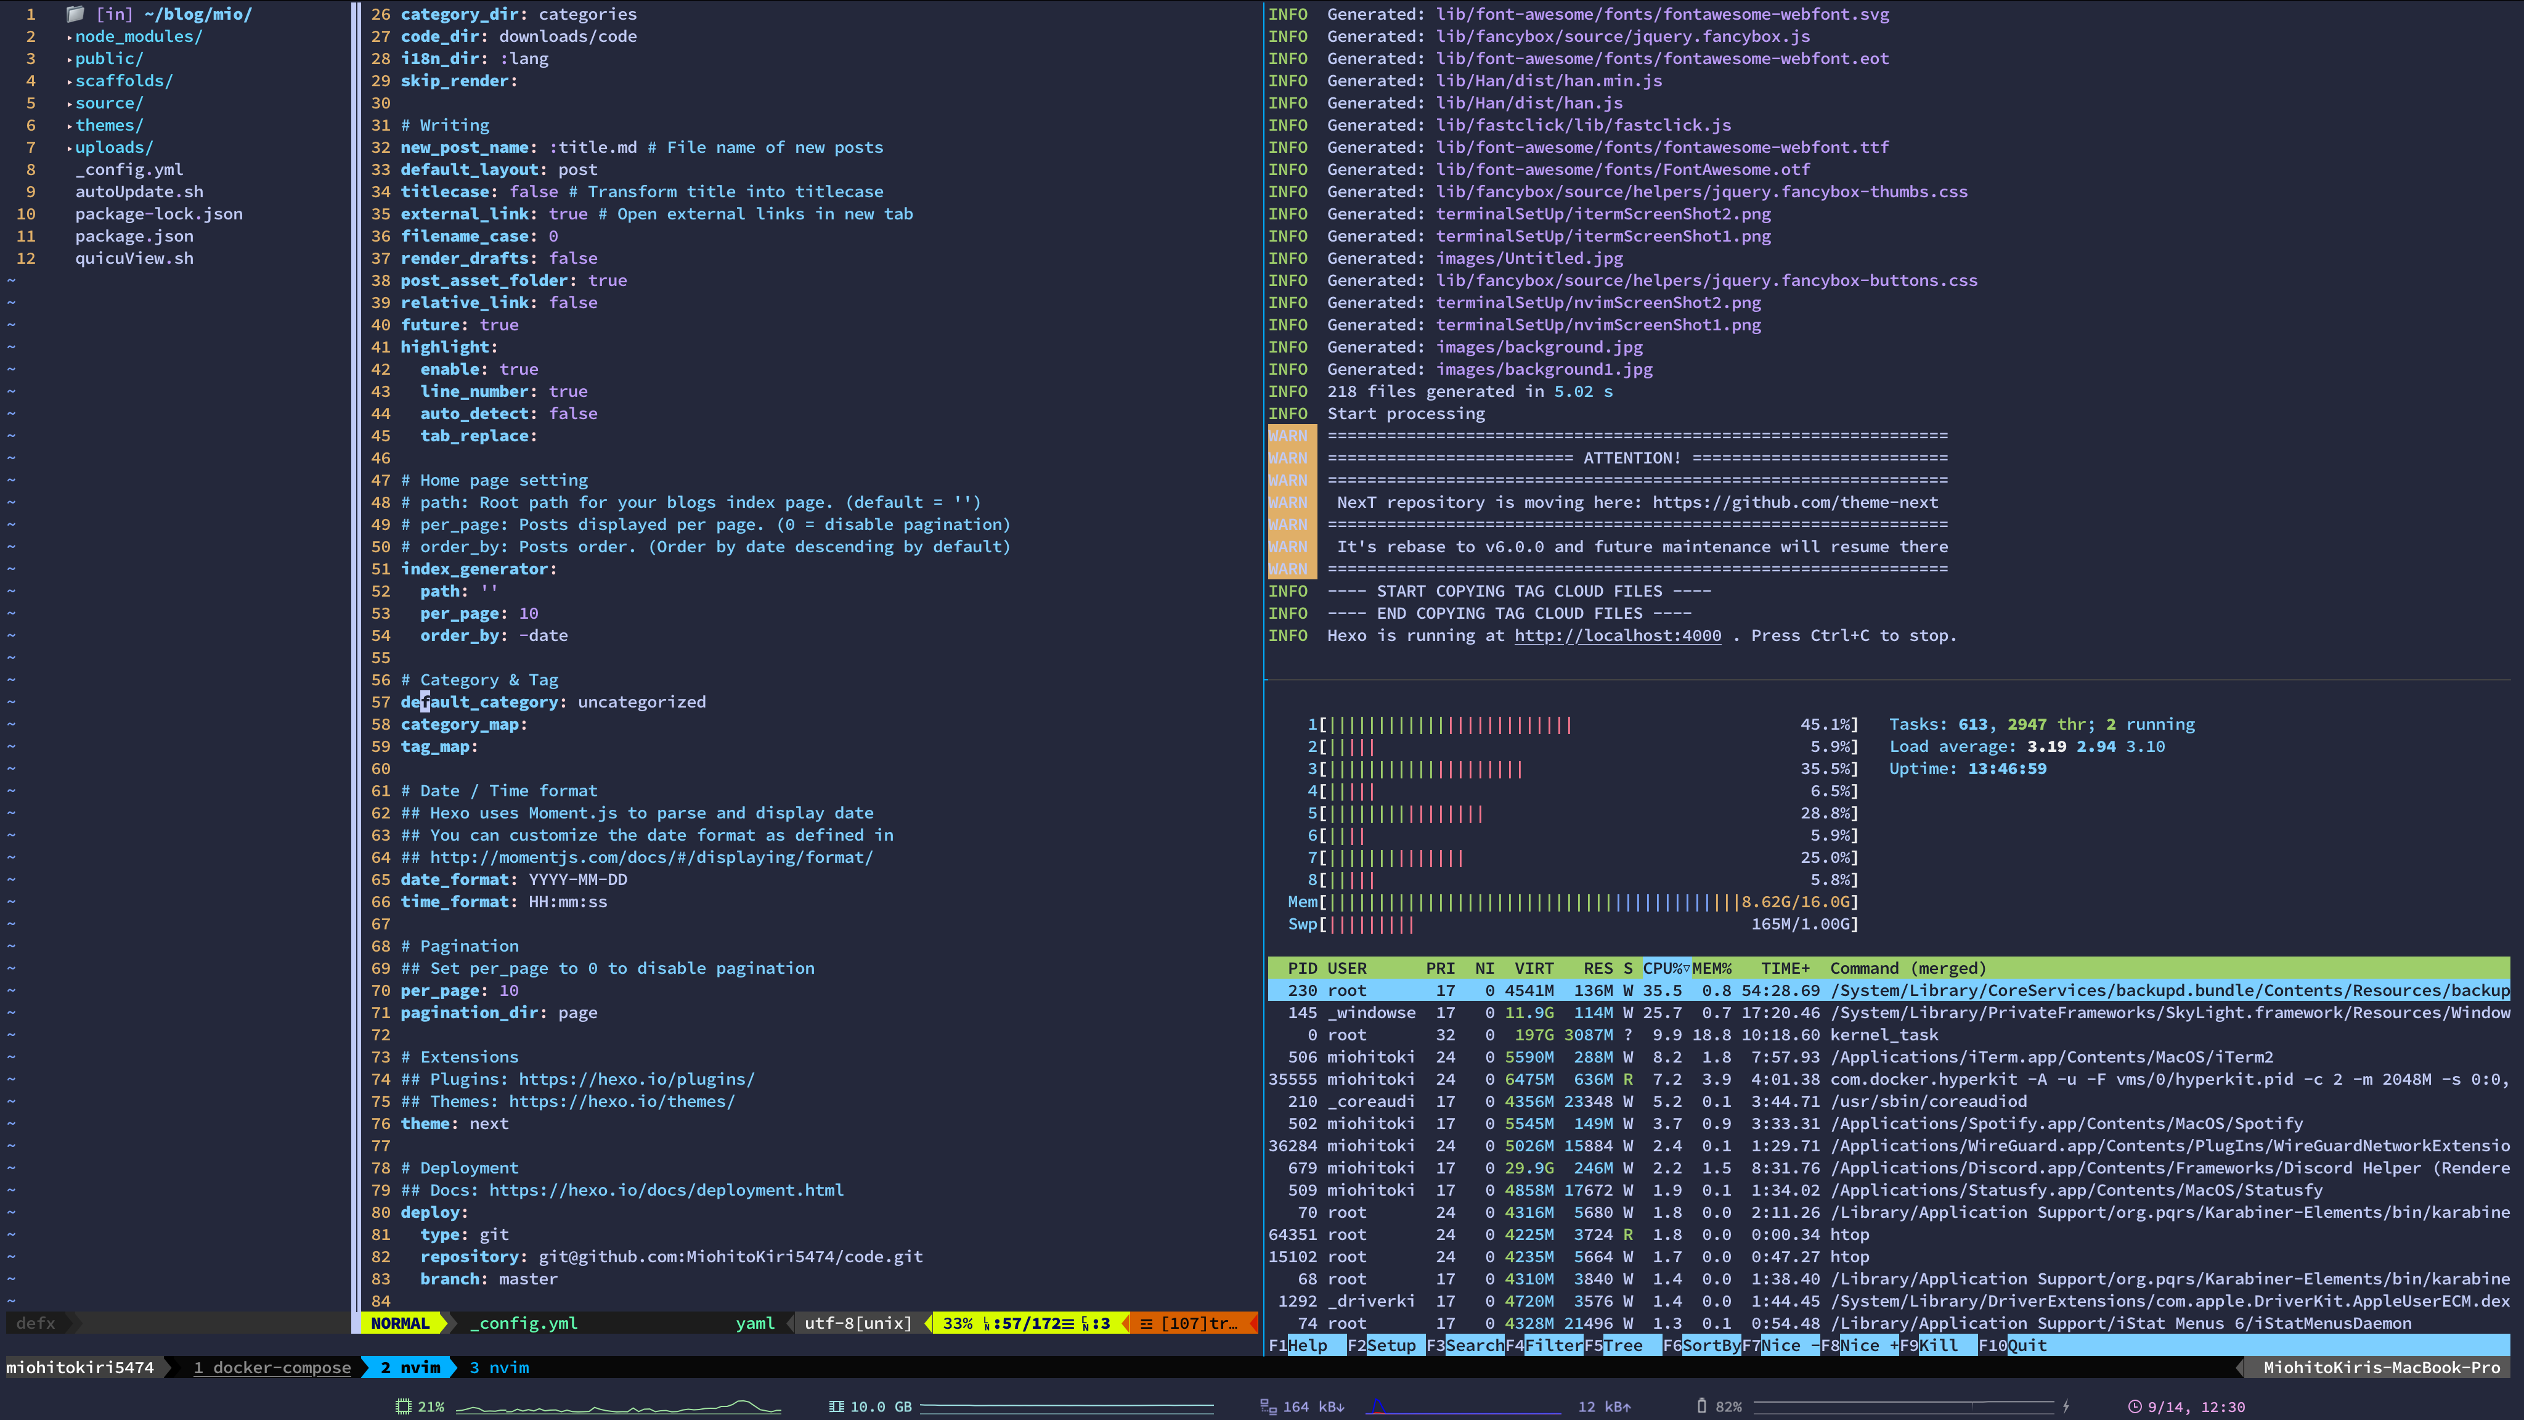Click the battery icon showing 82%
This screenshot has width=2524, height=1420.
click(1702, 1406)
